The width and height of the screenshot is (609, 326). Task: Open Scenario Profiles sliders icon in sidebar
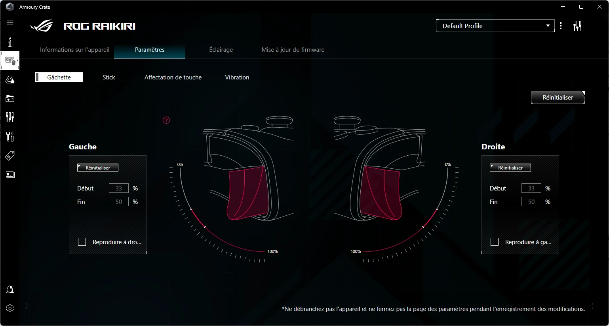coord(10,117)
